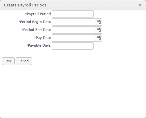Click the Payable Days label text
The width and height of the screenshot is (146, 118).
tap(39, 45)
